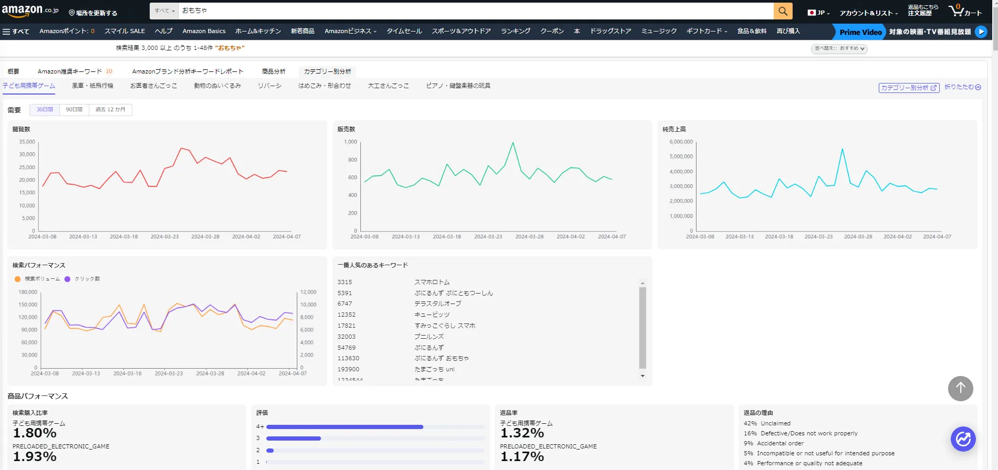This screenshot has height=470, width=998.
Task: Open the blue analytics chat floating icon
Action: pyautogui.click(x=963, y=439)
